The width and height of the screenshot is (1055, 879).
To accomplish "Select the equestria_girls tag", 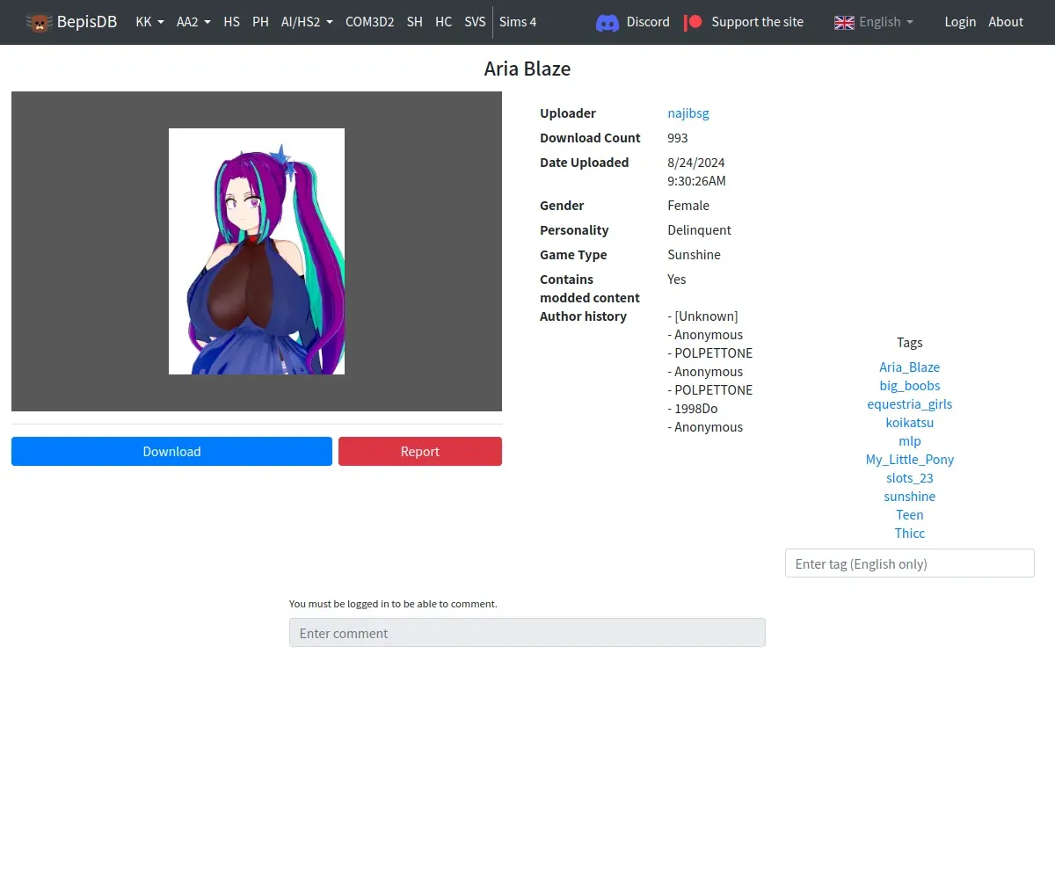I will [909, 404].
